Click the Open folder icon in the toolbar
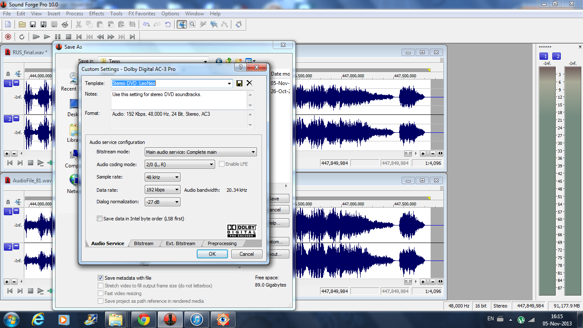 (22, 24)
